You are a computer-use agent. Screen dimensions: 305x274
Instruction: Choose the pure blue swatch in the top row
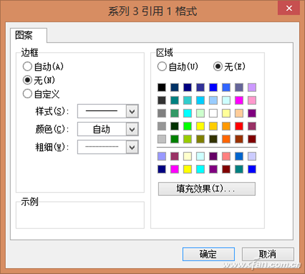pyautogui.click(x=213, y=87)
